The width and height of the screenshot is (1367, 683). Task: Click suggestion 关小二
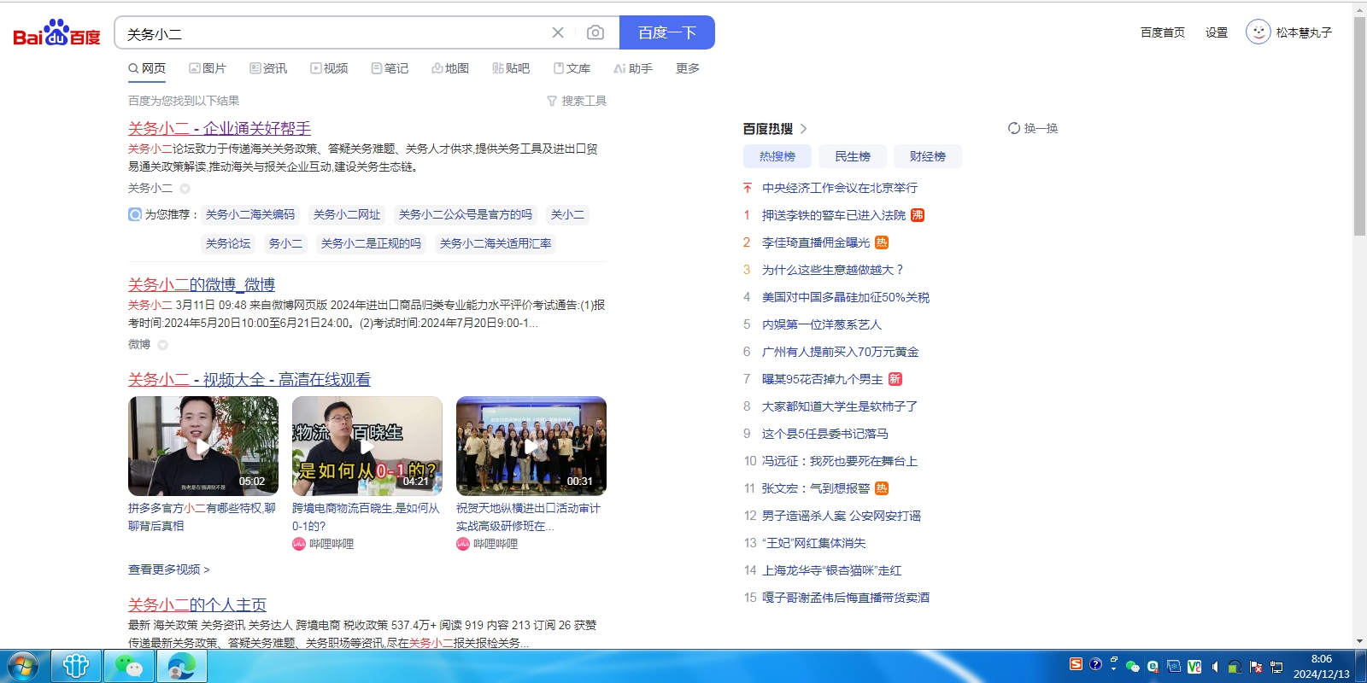(567, 214)
